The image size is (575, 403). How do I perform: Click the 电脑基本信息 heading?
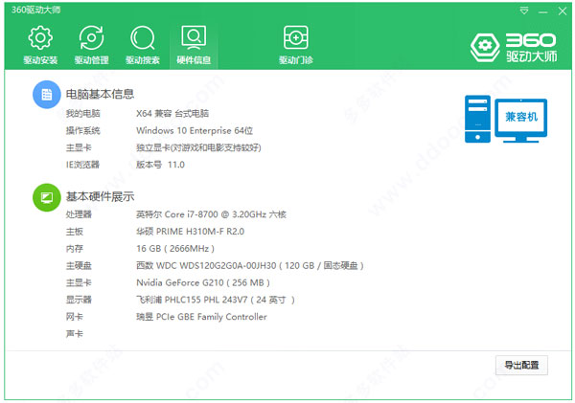click(100, 94)
